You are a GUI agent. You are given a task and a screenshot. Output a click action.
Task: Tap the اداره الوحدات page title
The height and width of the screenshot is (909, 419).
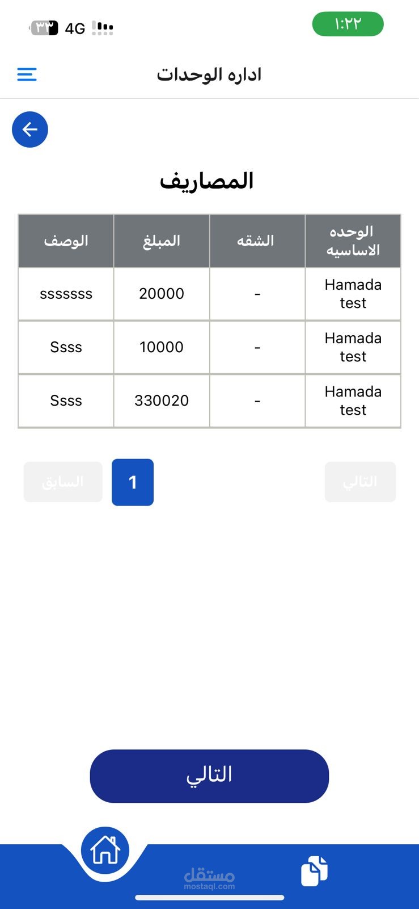coord(209,74)
